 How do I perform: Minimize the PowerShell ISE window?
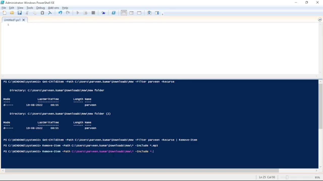[x=295, y=3]
